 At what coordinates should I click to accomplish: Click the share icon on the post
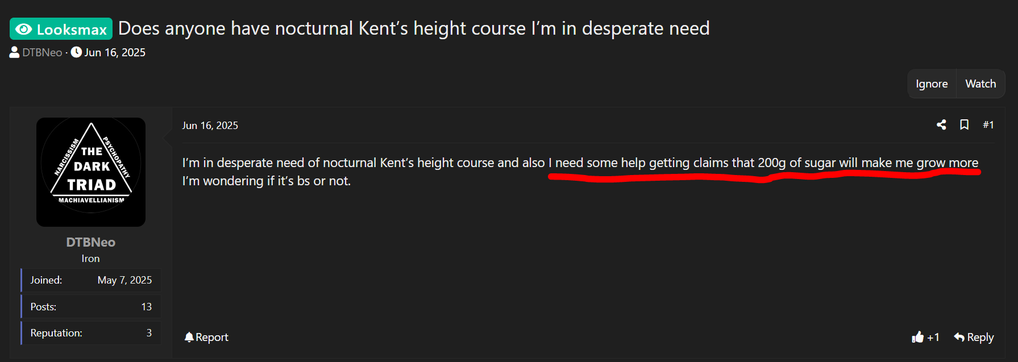(x=941, y=124)
